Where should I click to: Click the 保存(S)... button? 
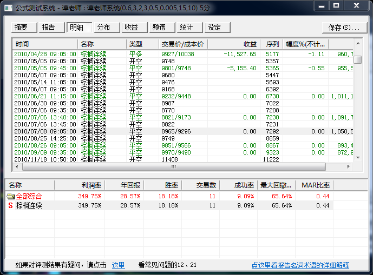tap(344, 28)
